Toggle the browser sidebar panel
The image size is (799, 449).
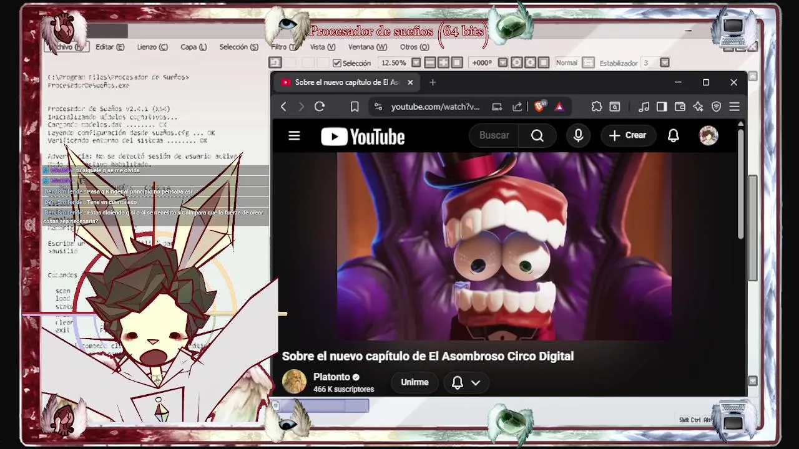tap(662, 107)
